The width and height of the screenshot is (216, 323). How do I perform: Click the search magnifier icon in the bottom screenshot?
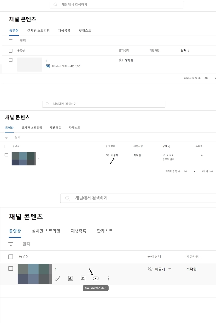[67, 198]
